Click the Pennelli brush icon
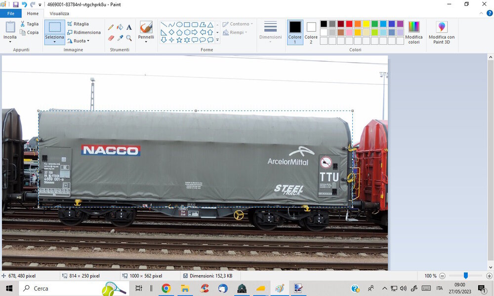Image resolution: width=494 pixels, height=296 pixels. 146,27
